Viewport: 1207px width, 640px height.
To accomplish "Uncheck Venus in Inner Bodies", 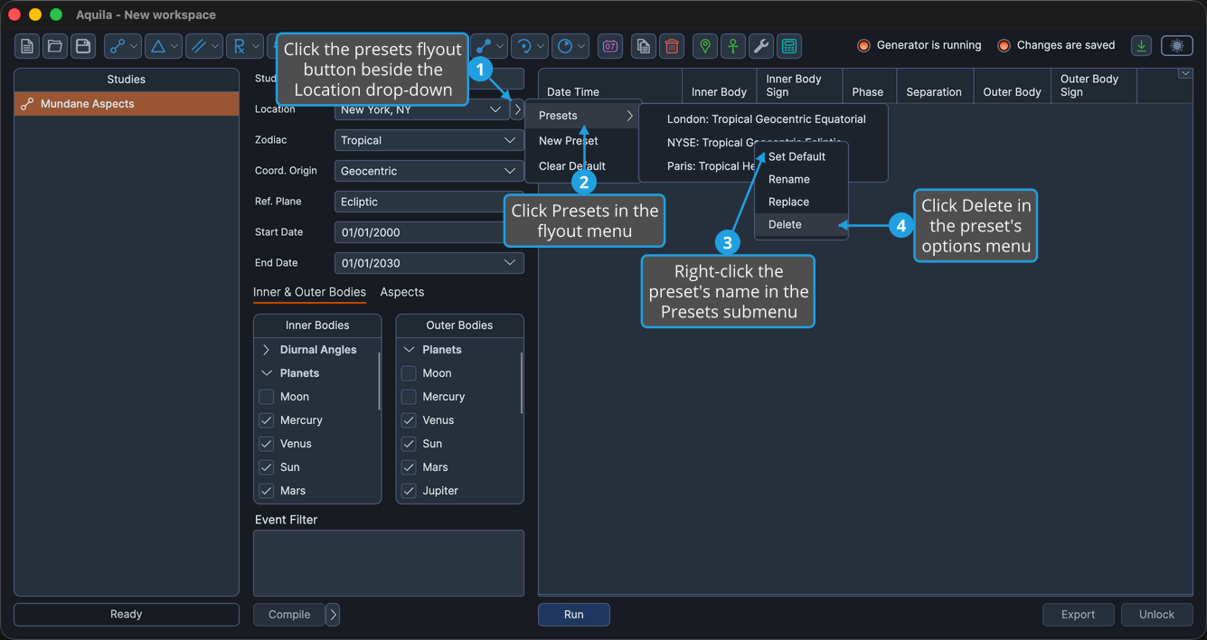I will pos(266,444).
